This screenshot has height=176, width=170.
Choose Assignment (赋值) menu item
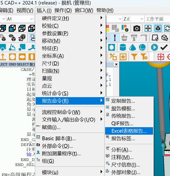point(70,127)
